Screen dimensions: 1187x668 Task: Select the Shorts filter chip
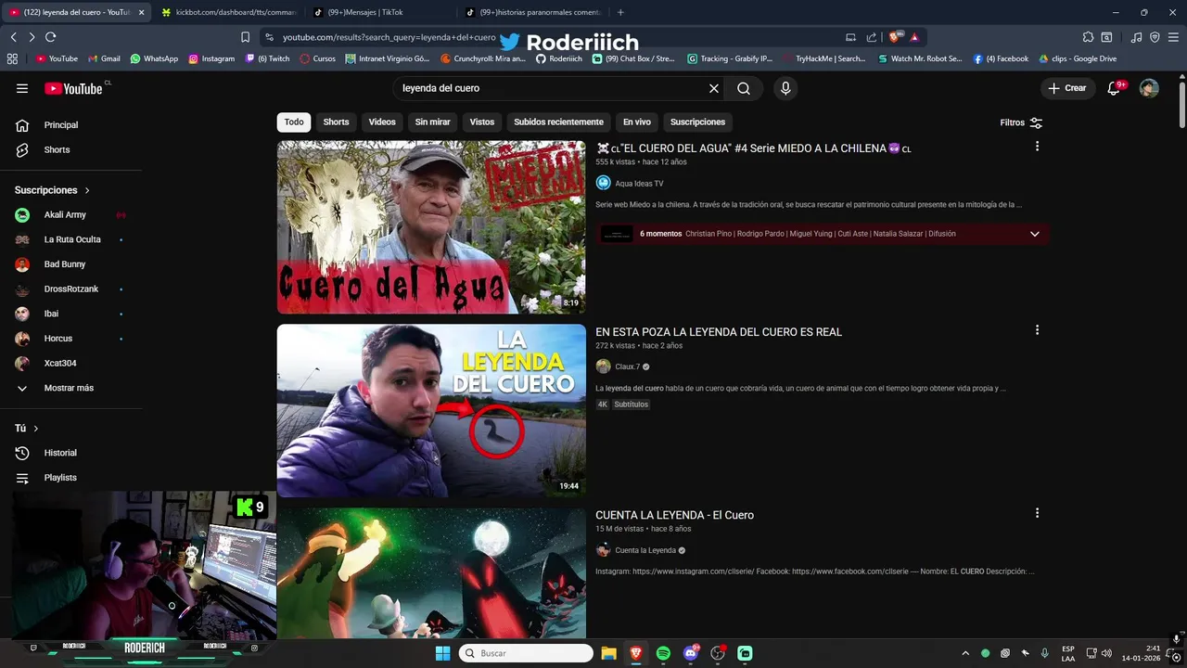[x=336, y=122]
